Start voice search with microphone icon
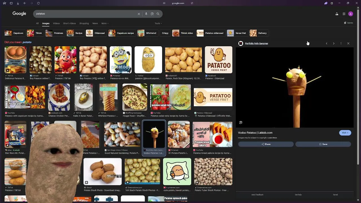The image size is (361, 203). 146,14
